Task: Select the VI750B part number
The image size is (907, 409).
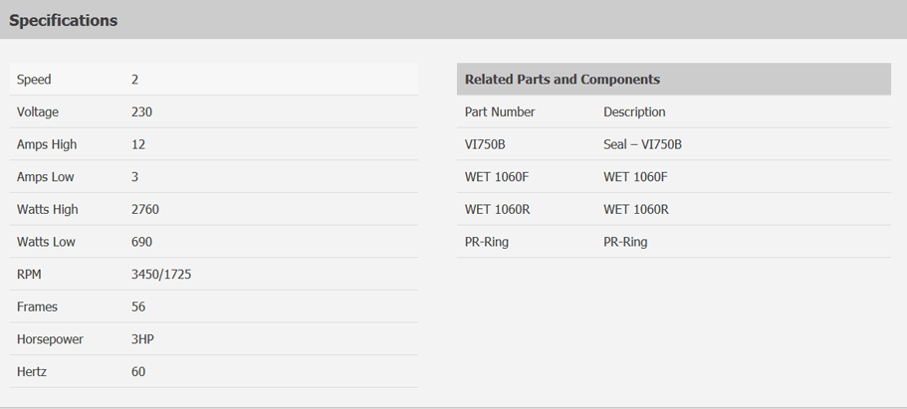Action: point(485,144)
